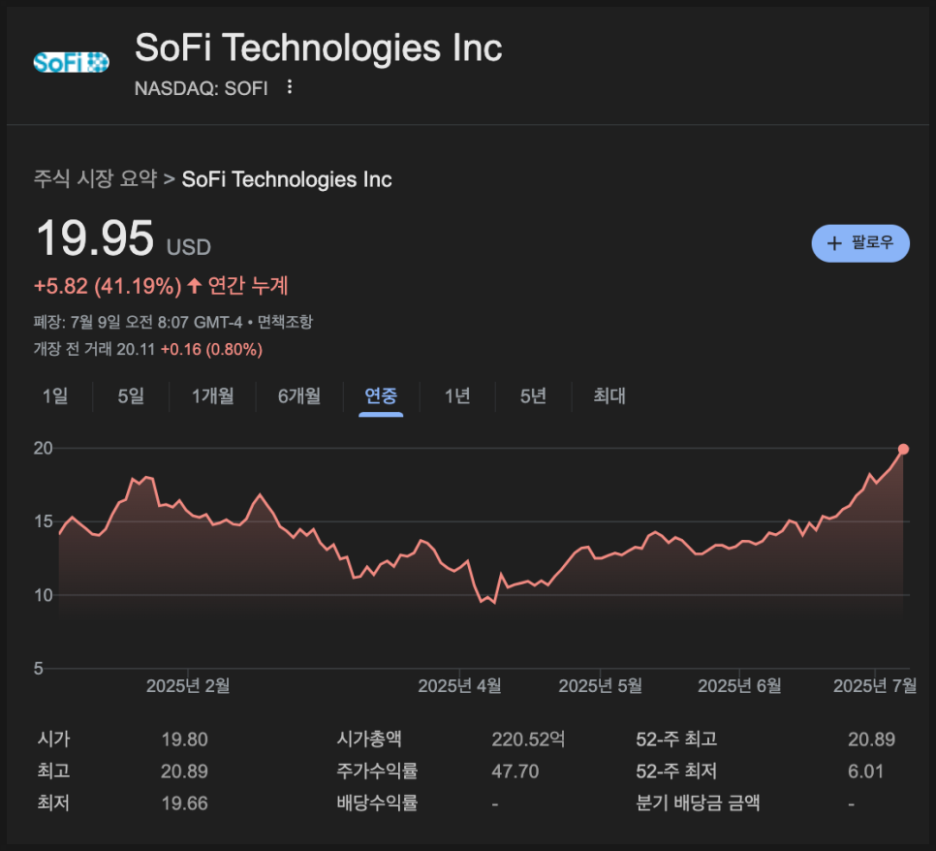Click the 19.95 current price value
This screenshot has width=936, height=851.
tap(95, 237)
